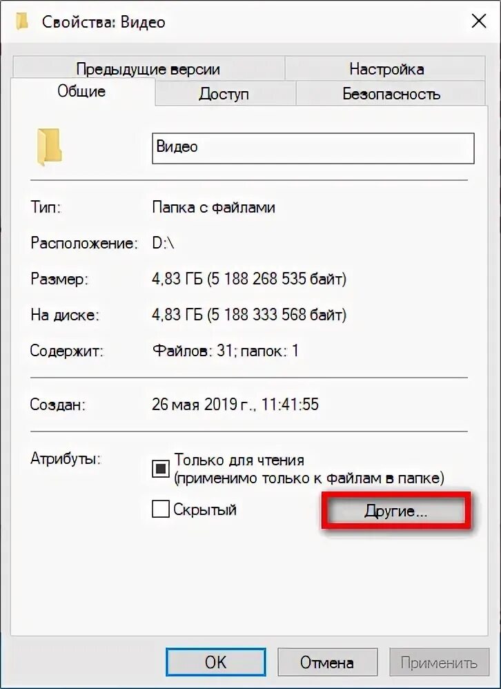This screenshot has height=689, width=501.
Task: Click the D:\ location value text
Action: (164, 243)
